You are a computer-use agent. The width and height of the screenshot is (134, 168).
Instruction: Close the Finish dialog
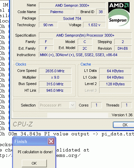pyautogui.click(x=51, y=141)
